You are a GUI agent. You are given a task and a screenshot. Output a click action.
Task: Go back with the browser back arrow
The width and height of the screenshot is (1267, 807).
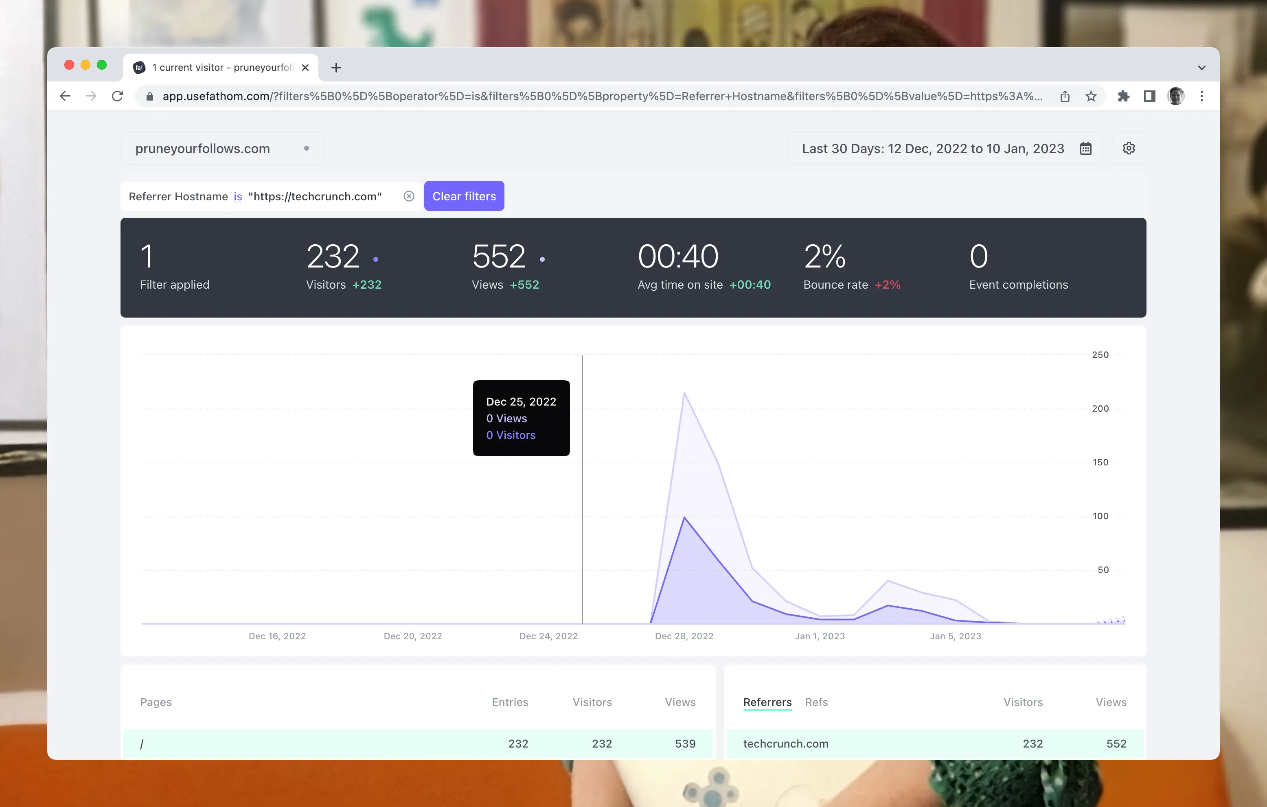click(65, 96)
